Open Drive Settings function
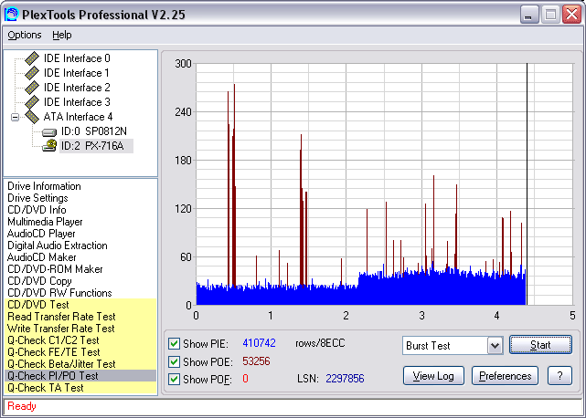 tap(37, 198)
